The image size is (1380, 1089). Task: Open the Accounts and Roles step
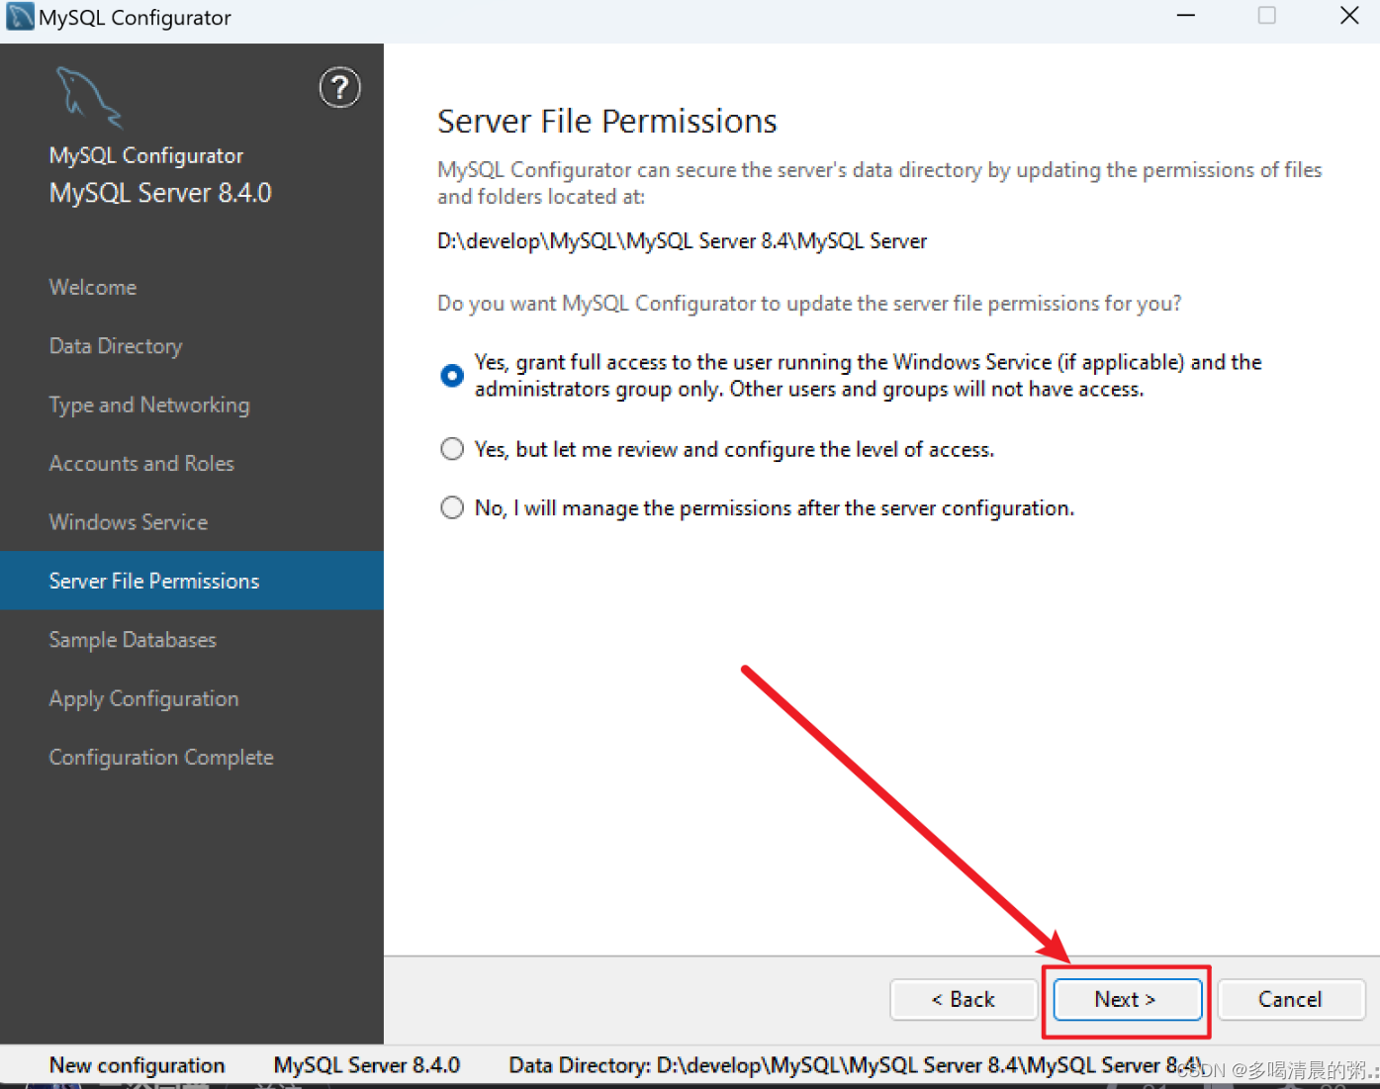(x=141, y=463)
